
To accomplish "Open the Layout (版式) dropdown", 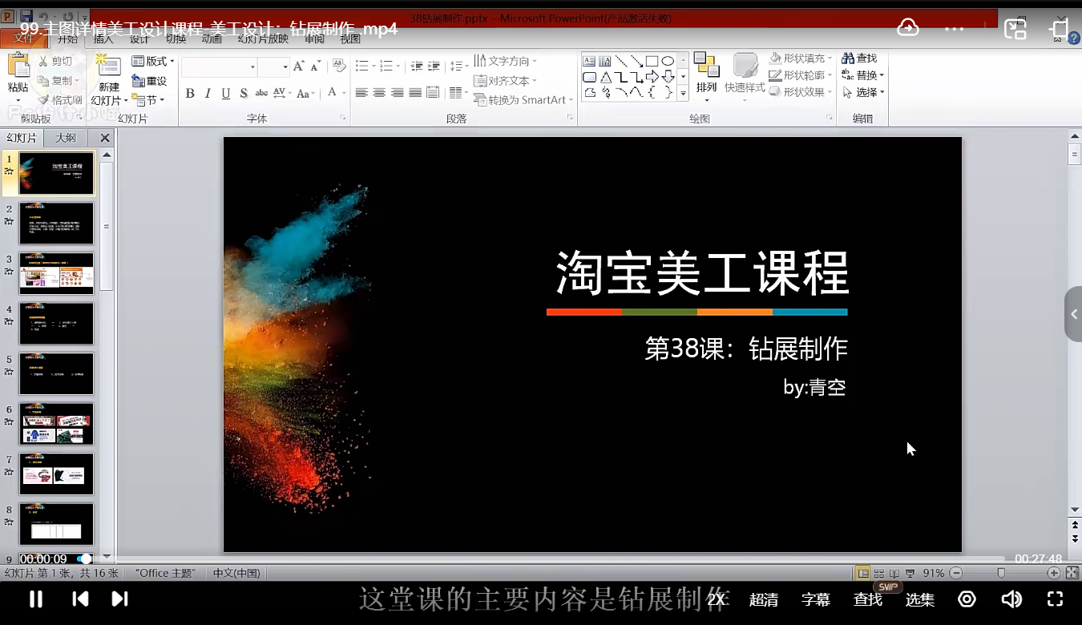I will (x=153, y=61).
